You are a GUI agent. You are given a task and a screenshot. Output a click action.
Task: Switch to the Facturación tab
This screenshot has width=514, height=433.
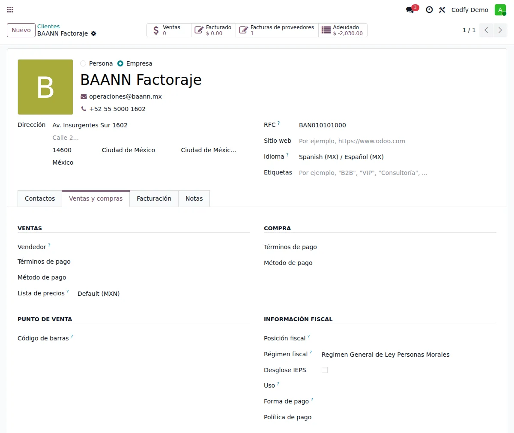coord(154,198)
